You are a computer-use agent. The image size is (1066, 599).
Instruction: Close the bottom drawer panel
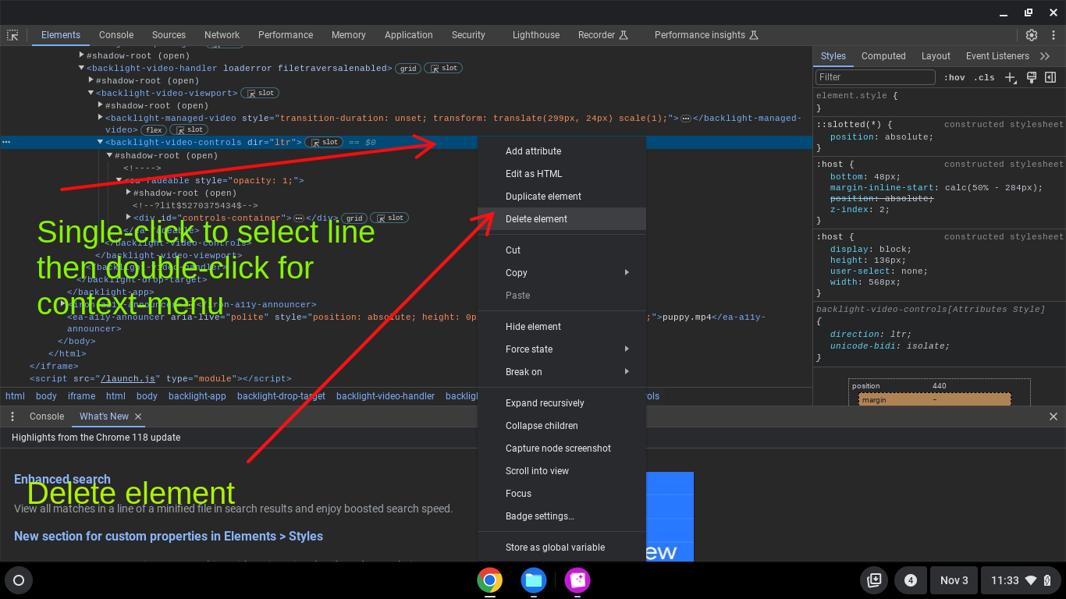tap(1054, 416)
